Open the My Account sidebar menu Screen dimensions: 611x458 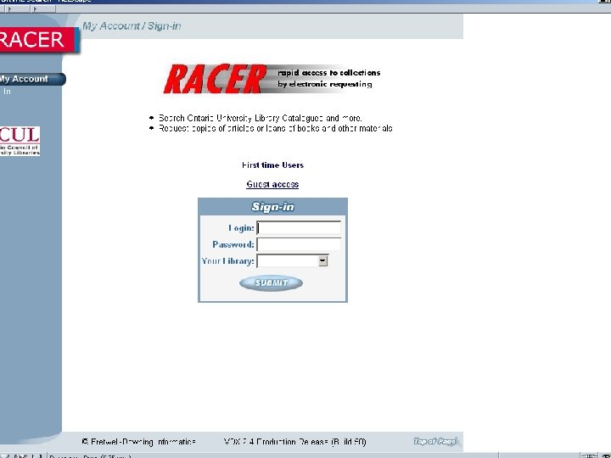tap(32, 79)
